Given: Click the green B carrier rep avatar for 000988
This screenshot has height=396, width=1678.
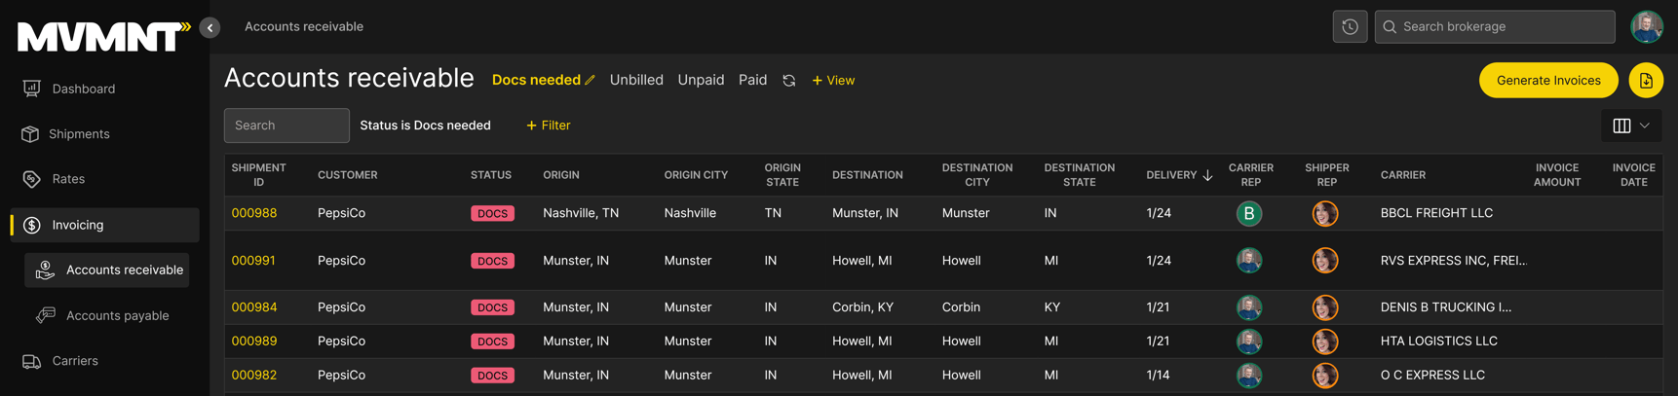Looking at the screenshot, I should pyautogui.click(x=1249, y=213).
